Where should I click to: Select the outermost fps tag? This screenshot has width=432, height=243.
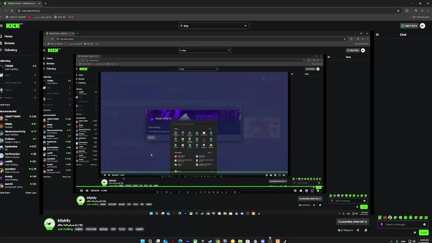pos(131,229)
